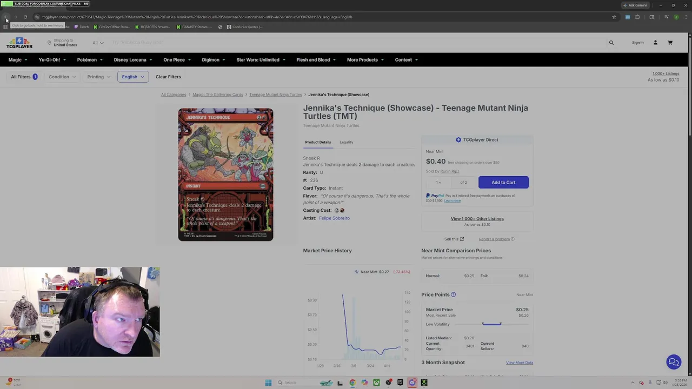Open the shopping cart icon

click(670, 43)
